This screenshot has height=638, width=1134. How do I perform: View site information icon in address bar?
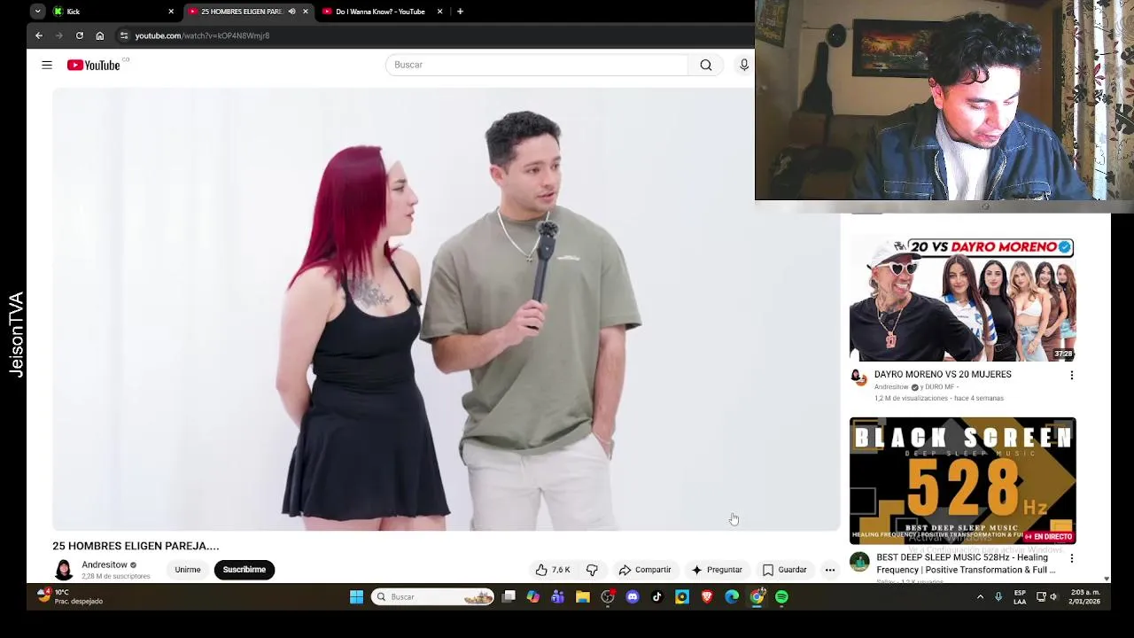pos(124,35)
